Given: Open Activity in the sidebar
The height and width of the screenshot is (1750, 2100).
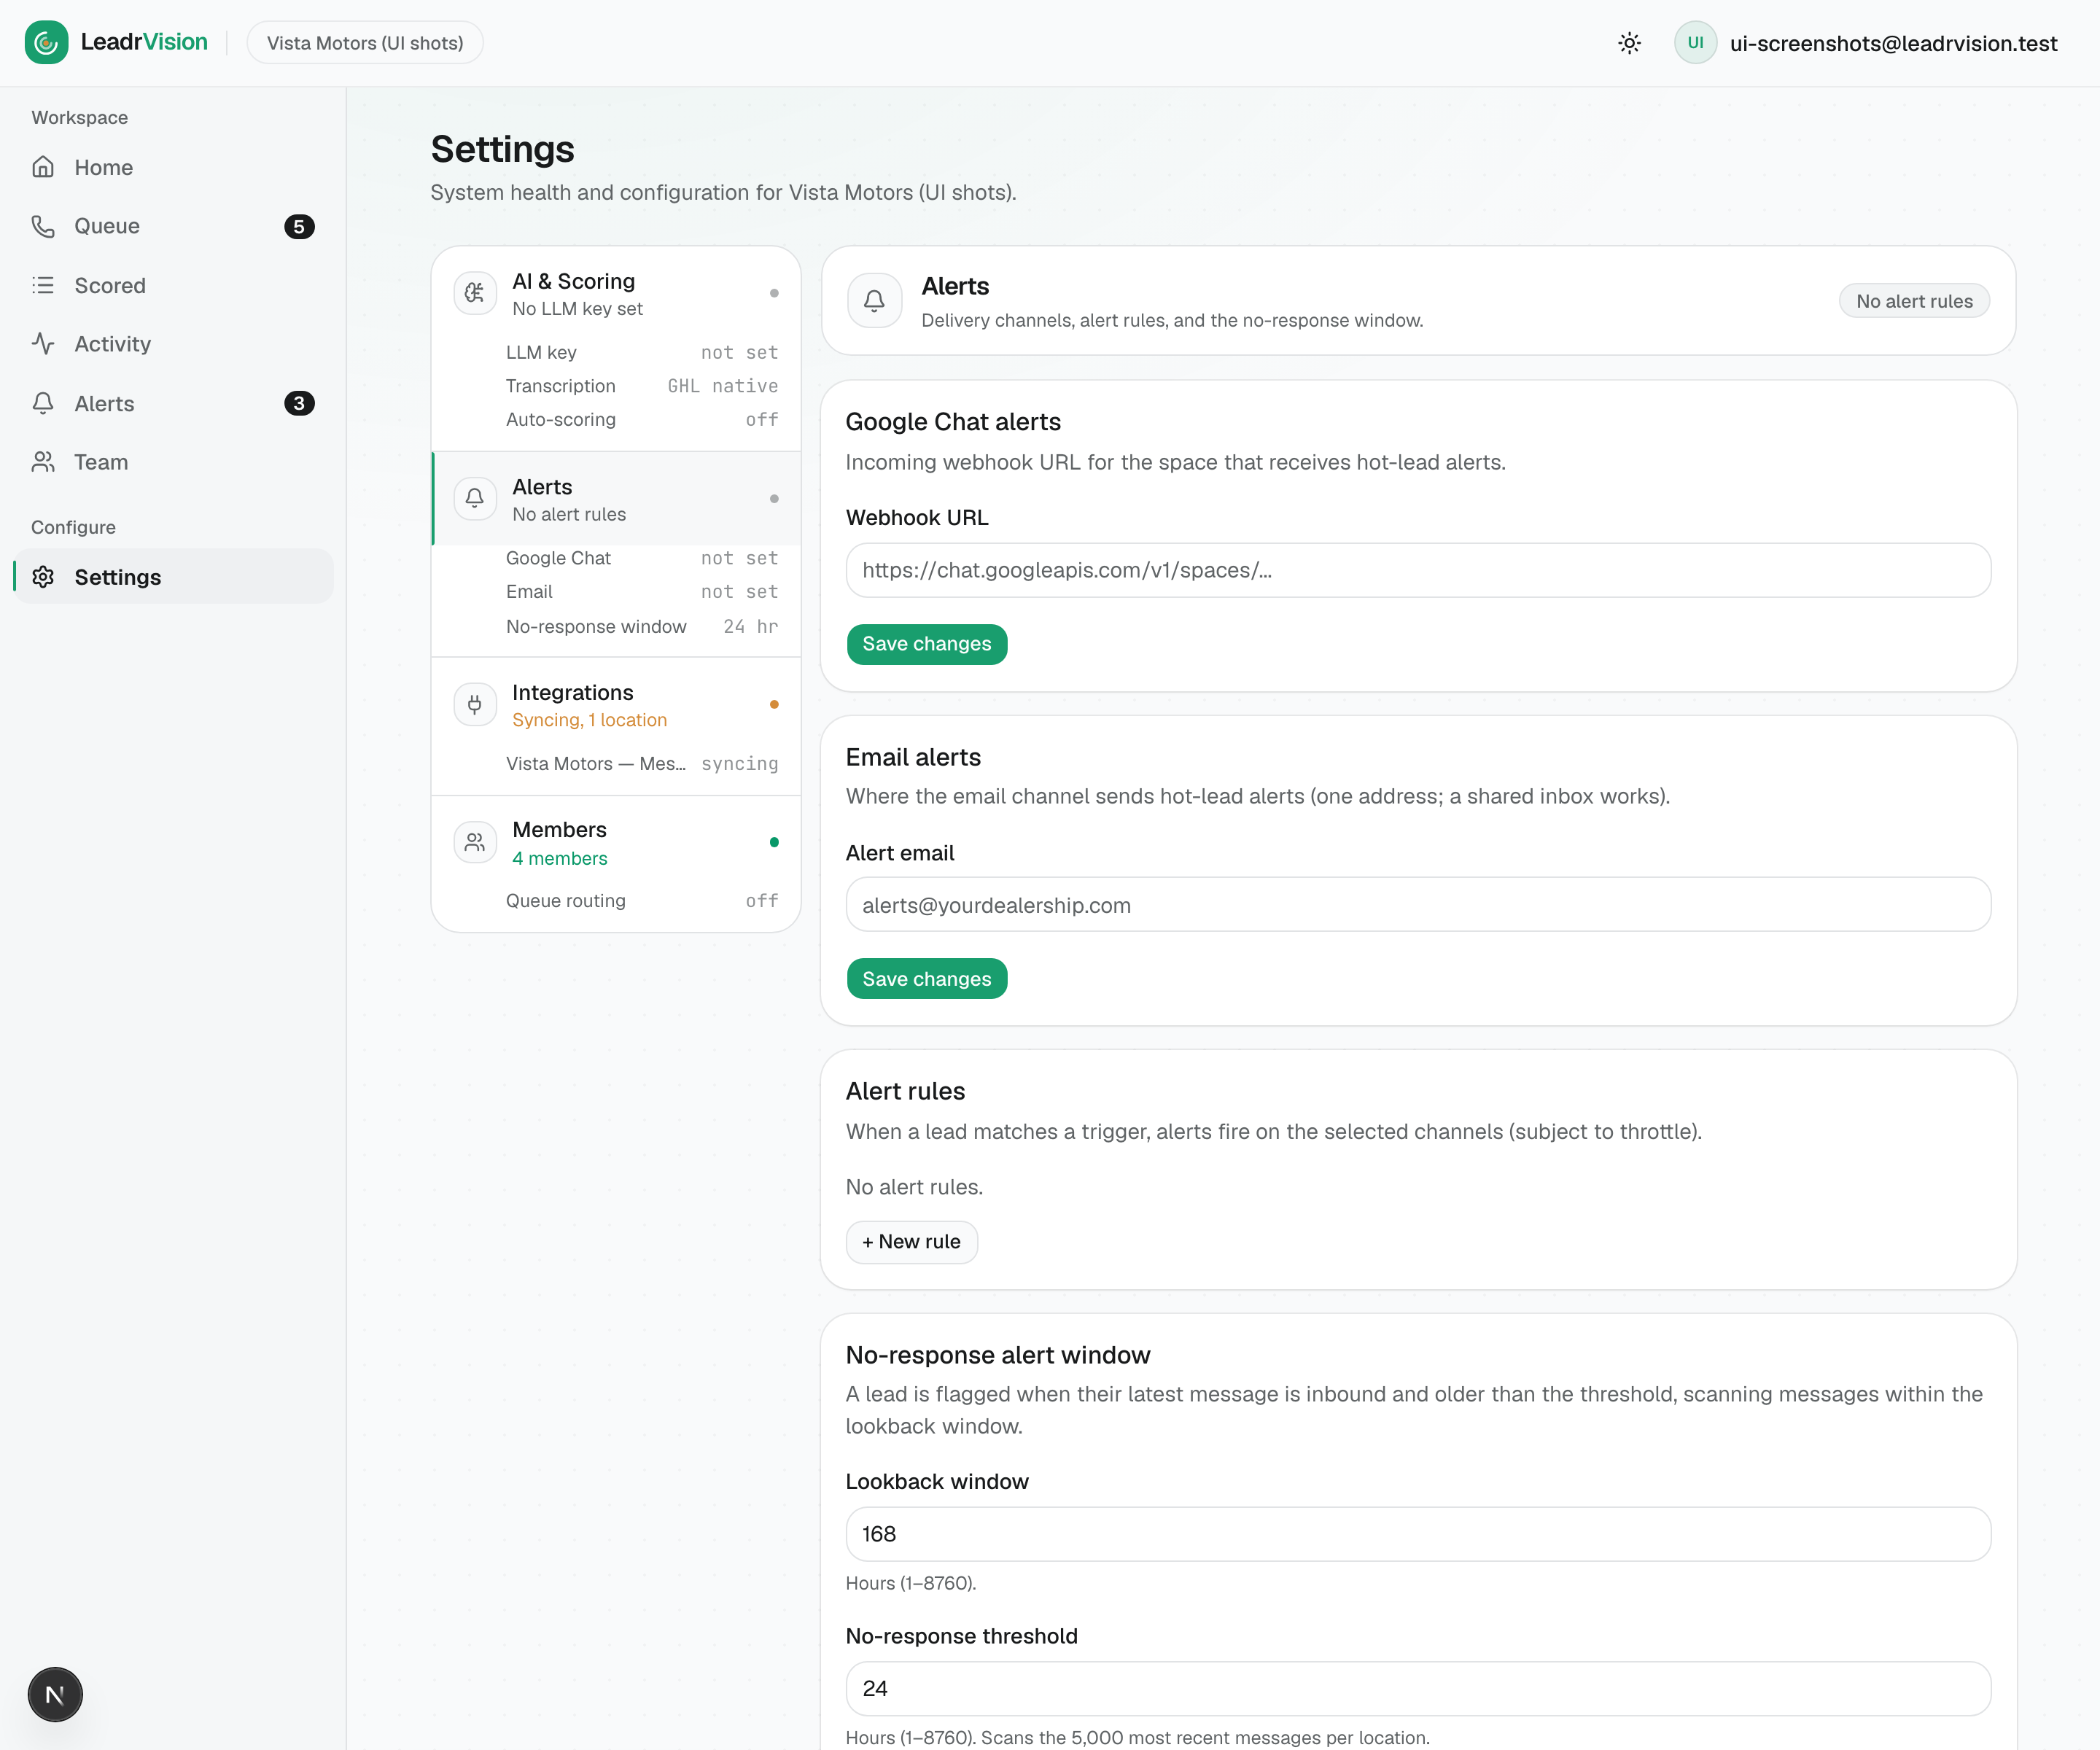Looking at the screenshot, I should click(173, 344).
